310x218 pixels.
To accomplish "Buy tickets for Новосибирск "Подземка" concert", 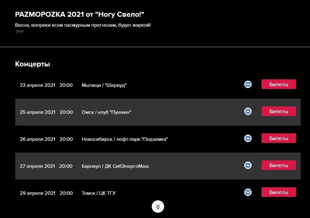I will point(278,138).
